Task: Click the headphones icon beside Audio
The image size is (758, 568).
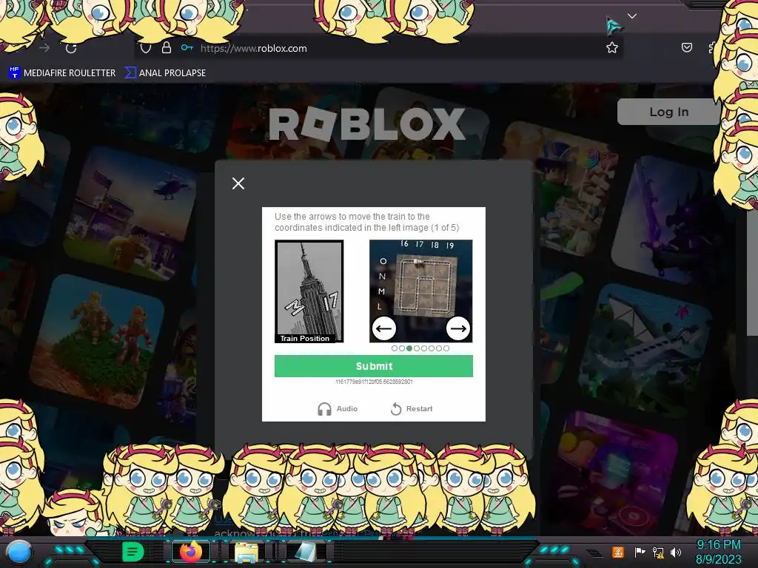Action: pyautogui.click(x=324, y=409)
